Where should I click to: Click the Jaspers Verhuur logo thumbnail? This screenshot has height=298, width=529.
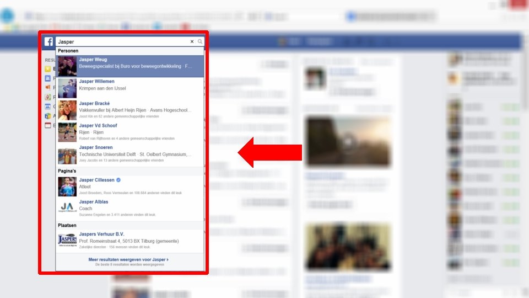tap(67, 240)
